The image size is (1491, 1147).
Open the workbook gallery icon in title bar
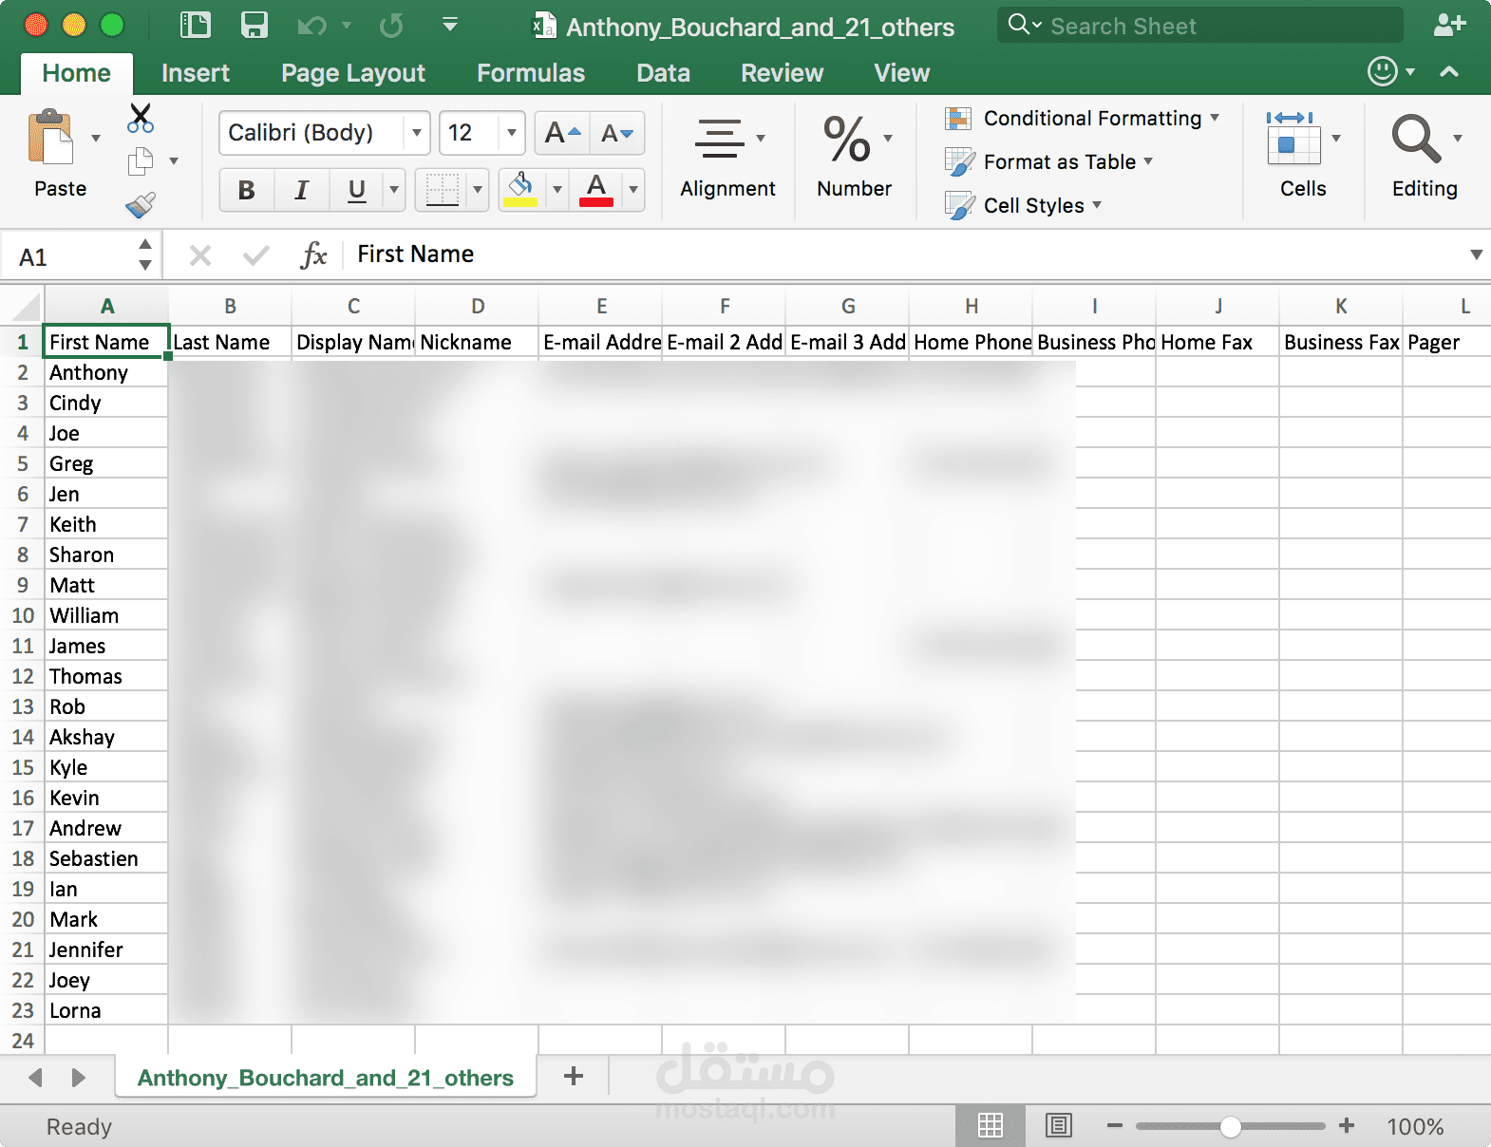coord(195,26)
